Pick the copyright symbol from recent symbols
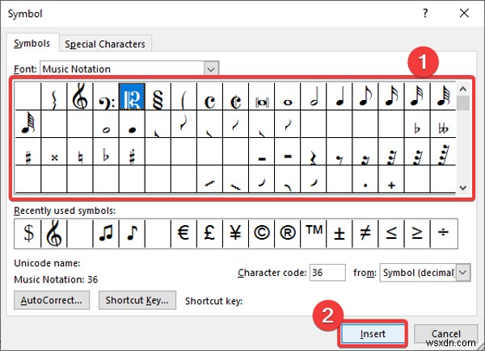Image resolution: width=485 pixels, height=351 pixels. click(262, 233)
